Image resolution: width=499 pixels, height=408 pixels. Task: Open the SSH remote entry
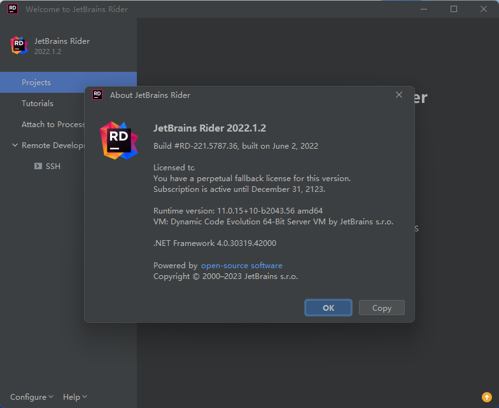(53, 167)
